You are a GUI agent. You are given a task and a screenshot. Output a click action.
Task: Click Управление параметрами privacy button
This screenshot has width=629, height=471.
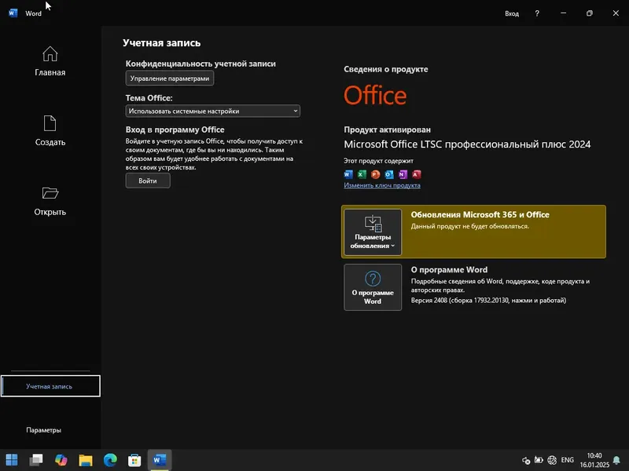(170, 78)
